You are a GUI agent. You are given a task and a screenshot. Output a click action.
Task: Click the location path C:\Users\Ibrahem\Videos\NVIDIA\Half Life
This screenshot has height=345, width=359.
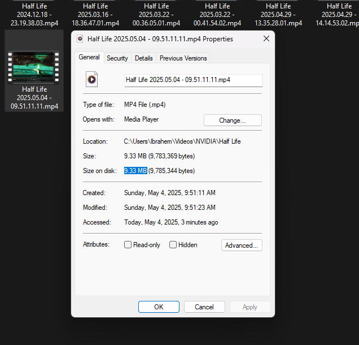[x=182, y=141]
